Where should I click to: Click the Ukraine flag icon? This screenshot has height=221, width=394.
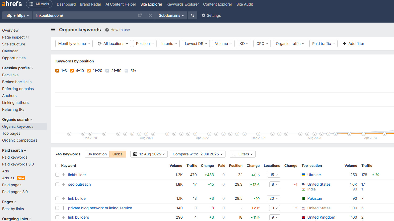(x=303, y=175)
